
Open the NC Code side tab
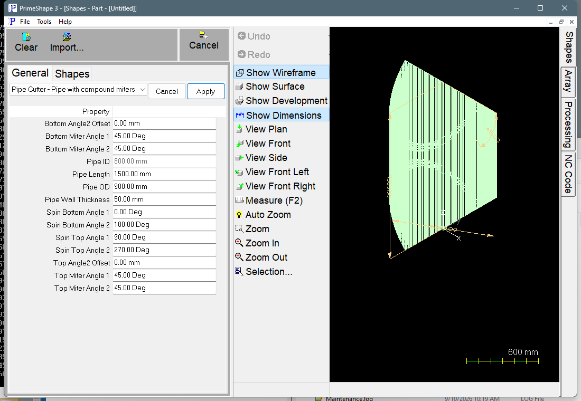(568, 174)
